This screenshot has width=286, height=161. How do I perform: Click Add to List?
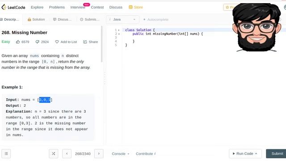(x=68, y=42)
